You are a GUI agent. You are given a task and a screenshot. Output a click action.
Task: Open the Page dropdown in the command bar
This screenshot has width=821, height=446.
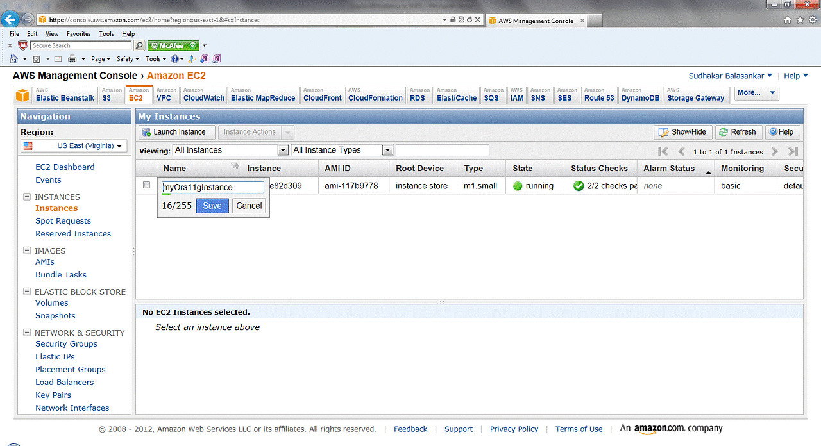click(101, 59)
